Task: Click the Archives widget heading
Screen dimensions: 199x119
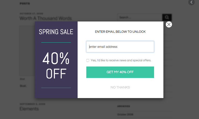Action: pos(124,106)
